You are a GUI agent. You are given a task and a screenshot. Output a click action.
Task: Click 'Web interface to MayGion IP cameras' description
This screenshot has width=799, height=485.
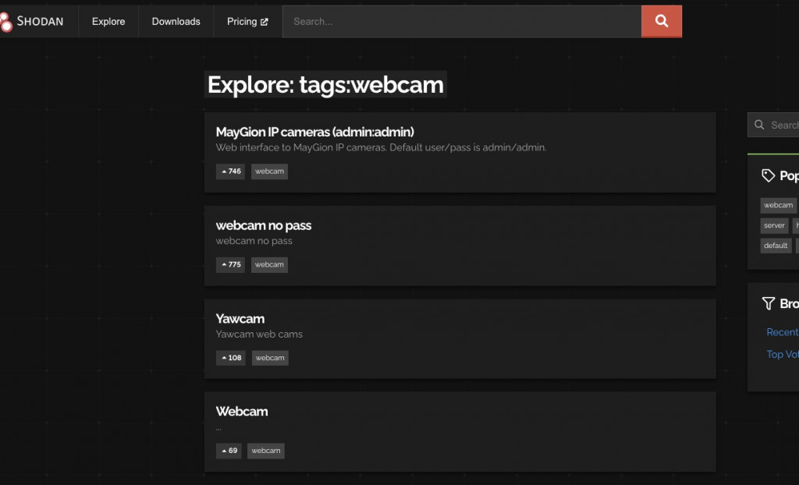381,147
